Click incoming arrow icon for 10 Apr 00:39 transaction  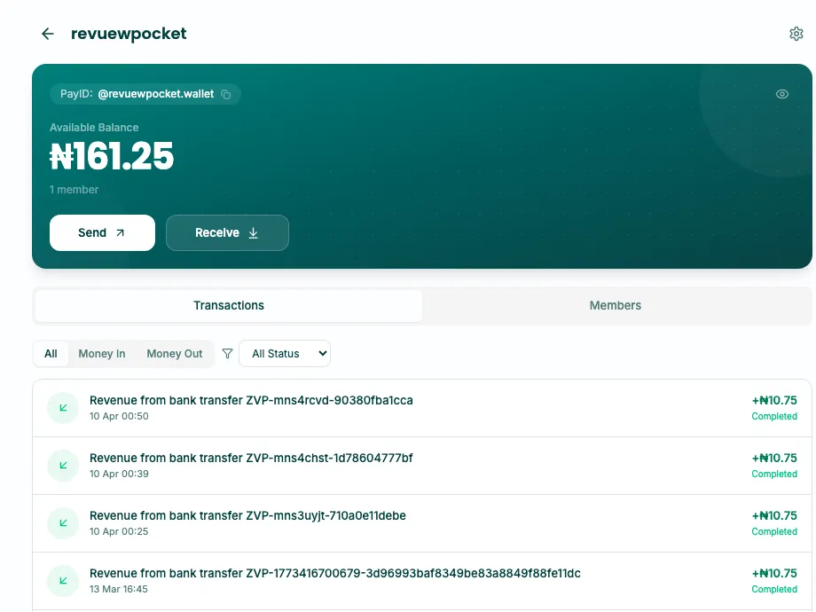click(63, 466)
